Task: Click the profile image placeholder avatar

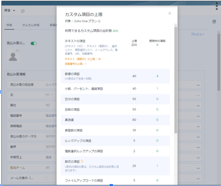Action: [x=13, y=56]
